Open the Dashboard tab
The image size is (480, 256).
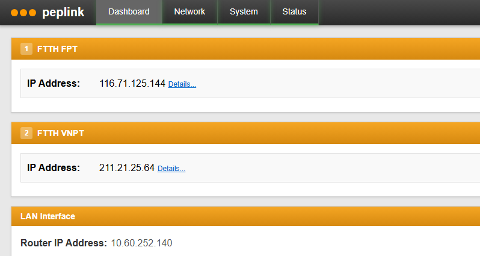(x=129, y=12)
